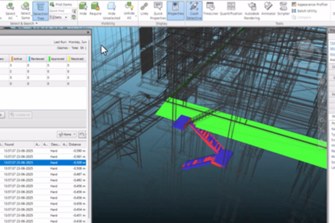Select the clash row with -0.497 m distance
This screenshot has width=335, height=223.
click(44, 173)
